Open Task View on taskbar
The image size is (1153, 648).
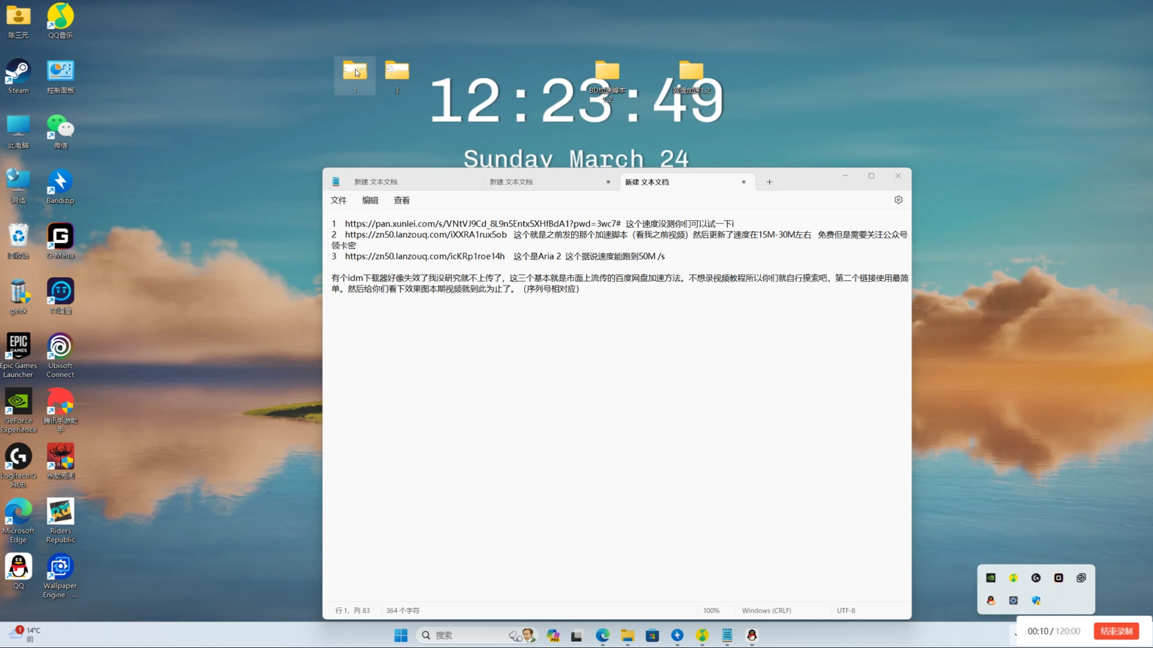[577, 635]
